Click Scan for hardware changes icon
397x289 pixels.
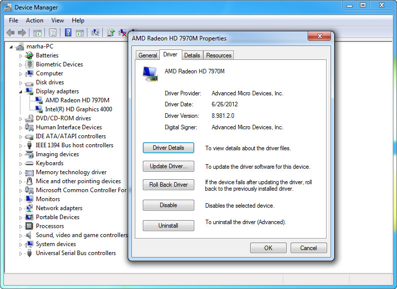(x=95, y=32)
